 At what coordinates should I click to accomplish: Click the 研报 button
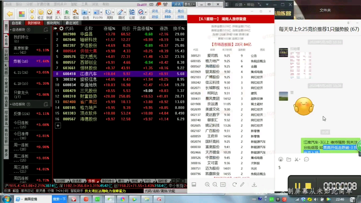(x=155, y=17)
